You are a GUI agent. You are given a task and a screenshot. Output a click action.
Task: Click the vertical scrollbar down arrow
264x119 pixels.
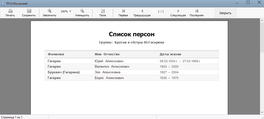[x=262, y=112]
